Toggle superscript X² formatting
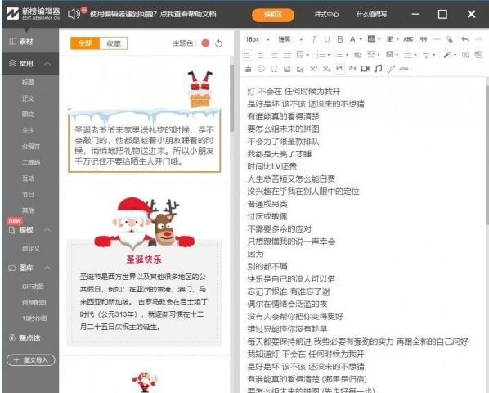The height and width of the screenshot is (393, 489). (x=313, y=69)
